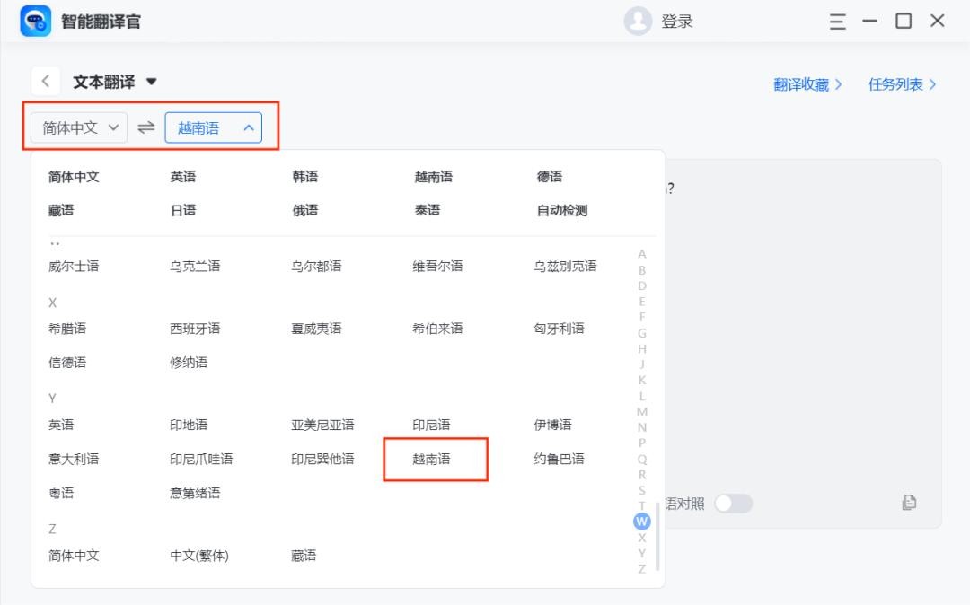Click the back arrow button beside 文本翻译
Image resolution: width=970 pixels, height=605 pixels.
coord(46,82)
